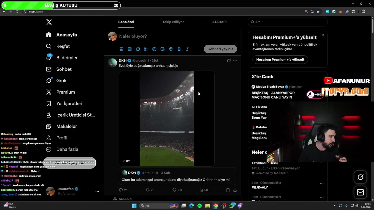
Task: Open Makaleler in the sidebar
Action: click(x=61, y=126)
